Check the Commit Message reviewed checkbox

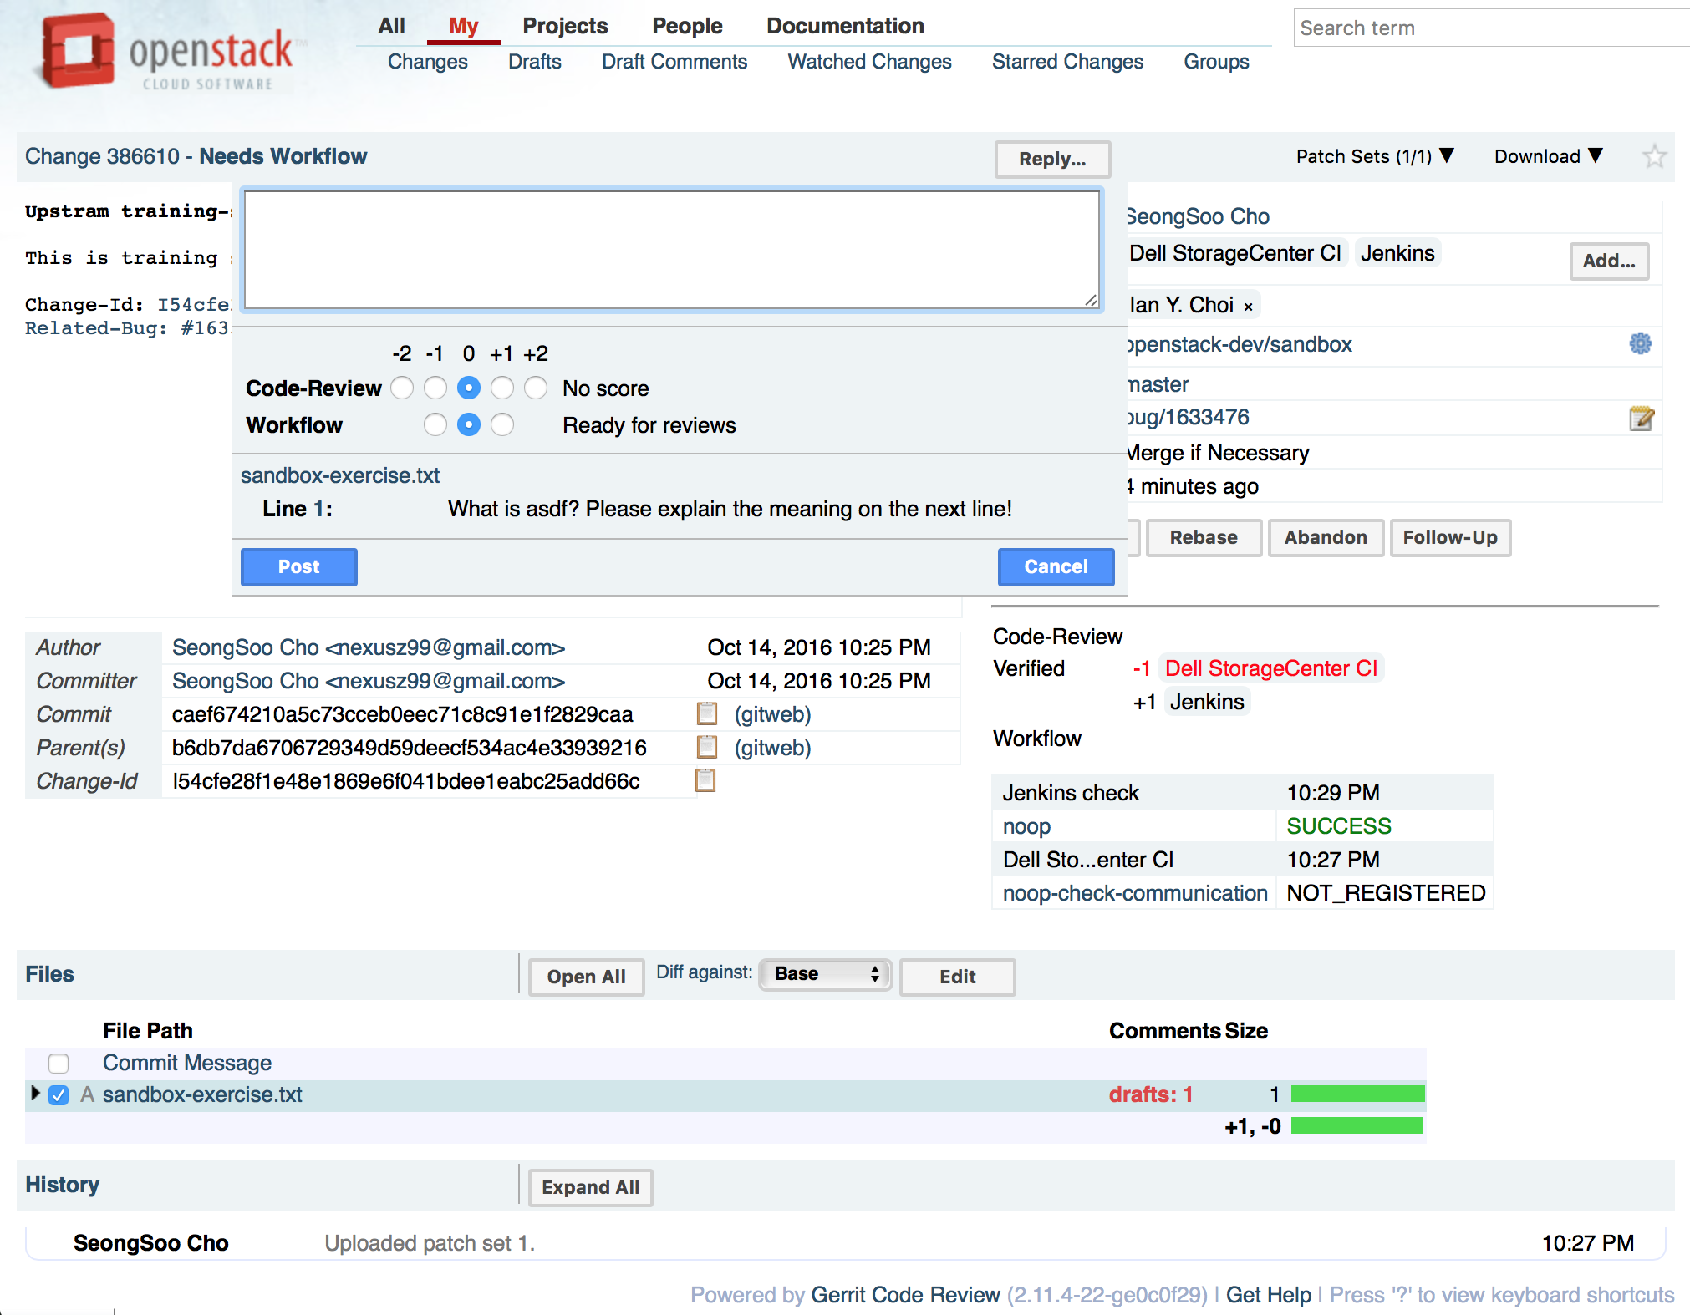pyautogui.click(x=59, y=1063)
